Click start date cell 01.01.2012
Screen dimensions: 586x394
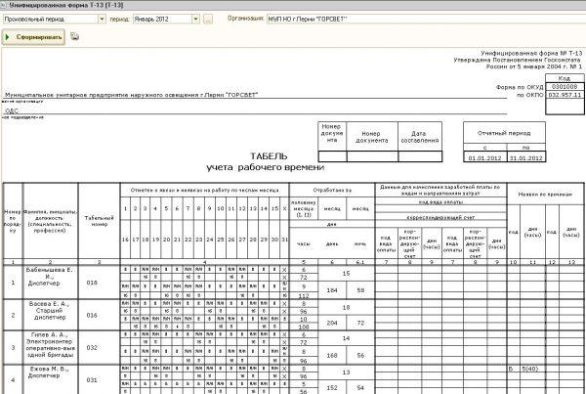(x=484, y=158)
